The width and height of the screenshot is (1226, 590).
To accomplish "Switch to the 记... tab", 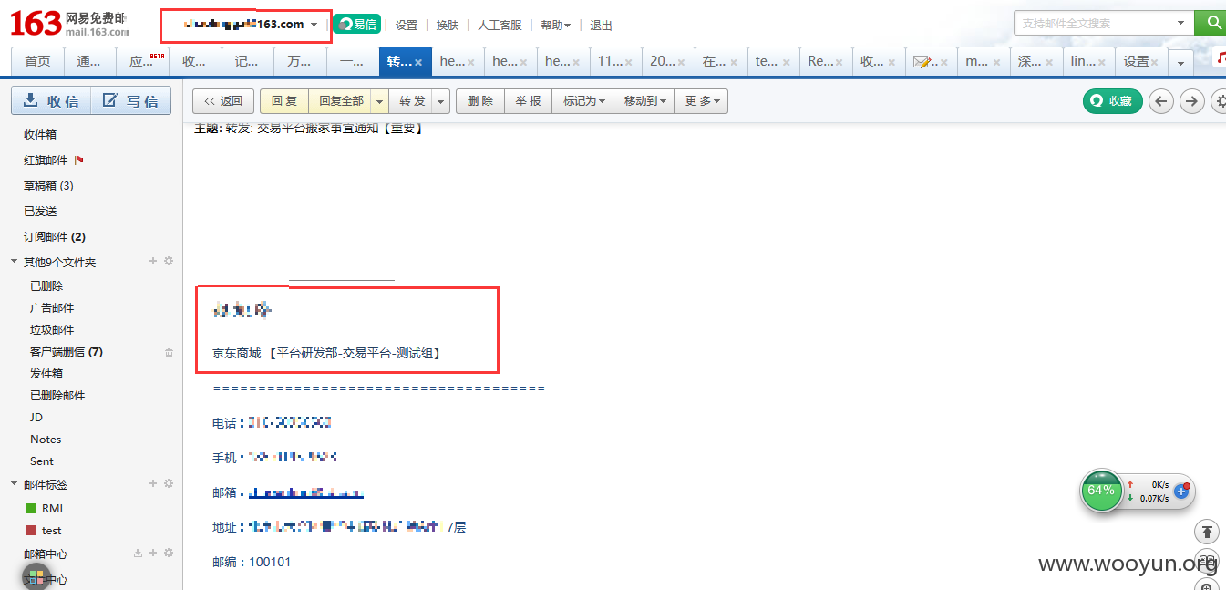I will pos(248,61).
